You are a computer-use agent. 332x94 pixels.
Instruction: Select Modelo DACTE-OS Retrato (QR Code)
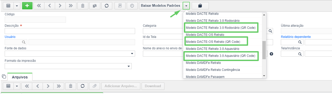point(213,42)
